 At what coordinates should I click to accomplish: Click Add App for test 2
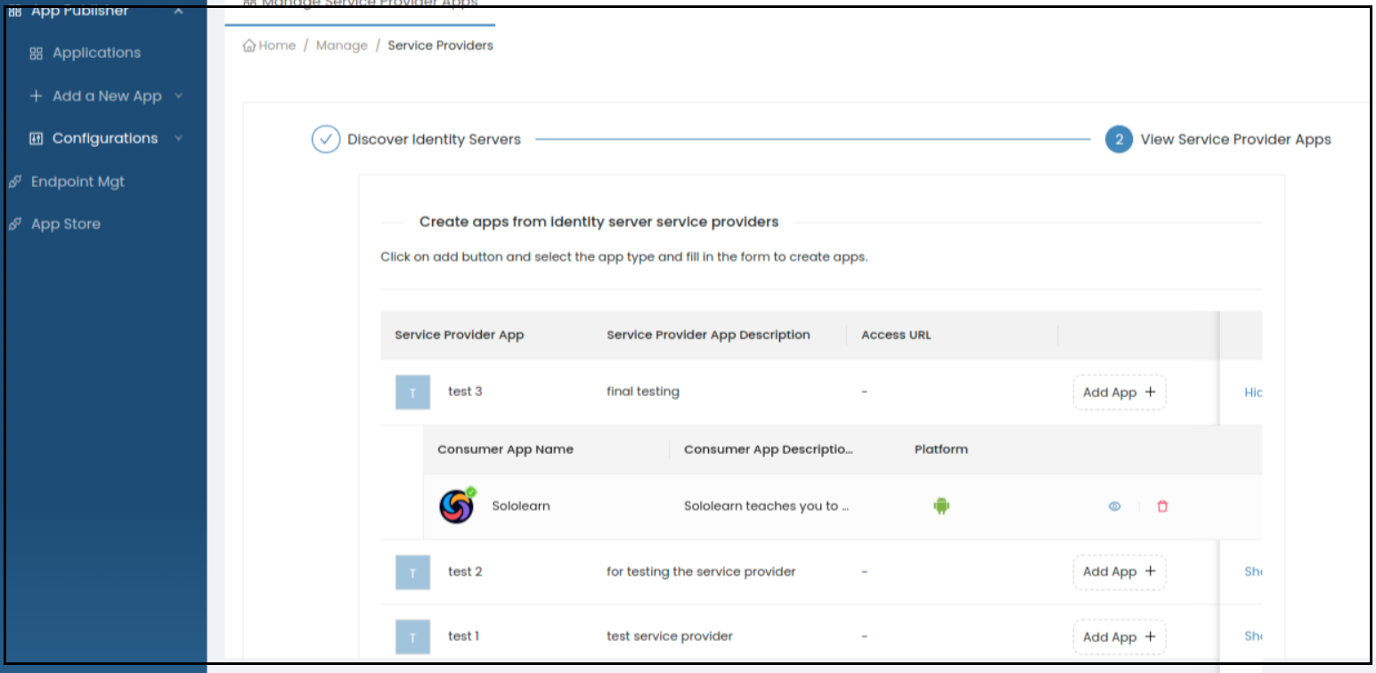click(1120, 572)
